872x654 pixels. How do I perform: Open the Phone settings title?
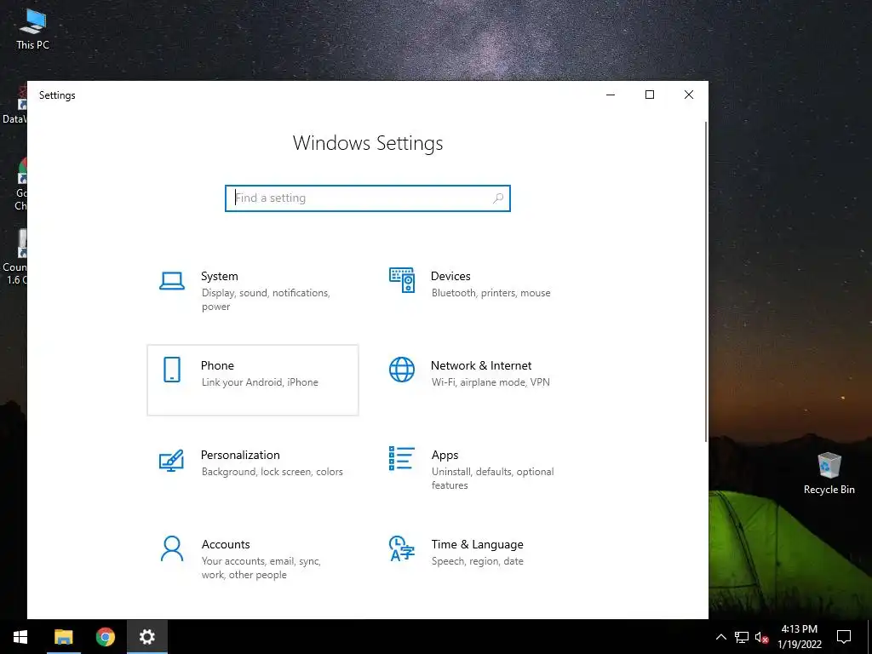coord(217,365)
